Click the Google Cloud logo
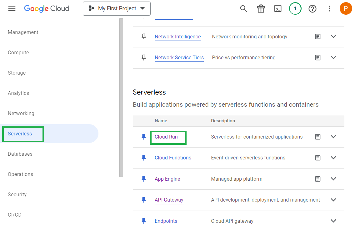This screenshot has width=355, height=229. point(47,9)
